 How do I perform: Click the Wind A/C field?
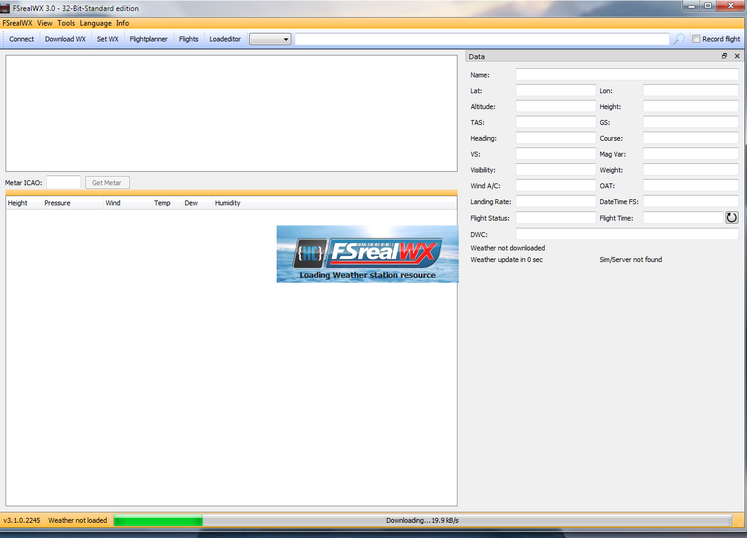point(556,185)
